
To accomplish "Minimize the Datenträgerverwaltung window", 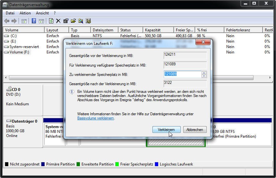I will point(246,3).
